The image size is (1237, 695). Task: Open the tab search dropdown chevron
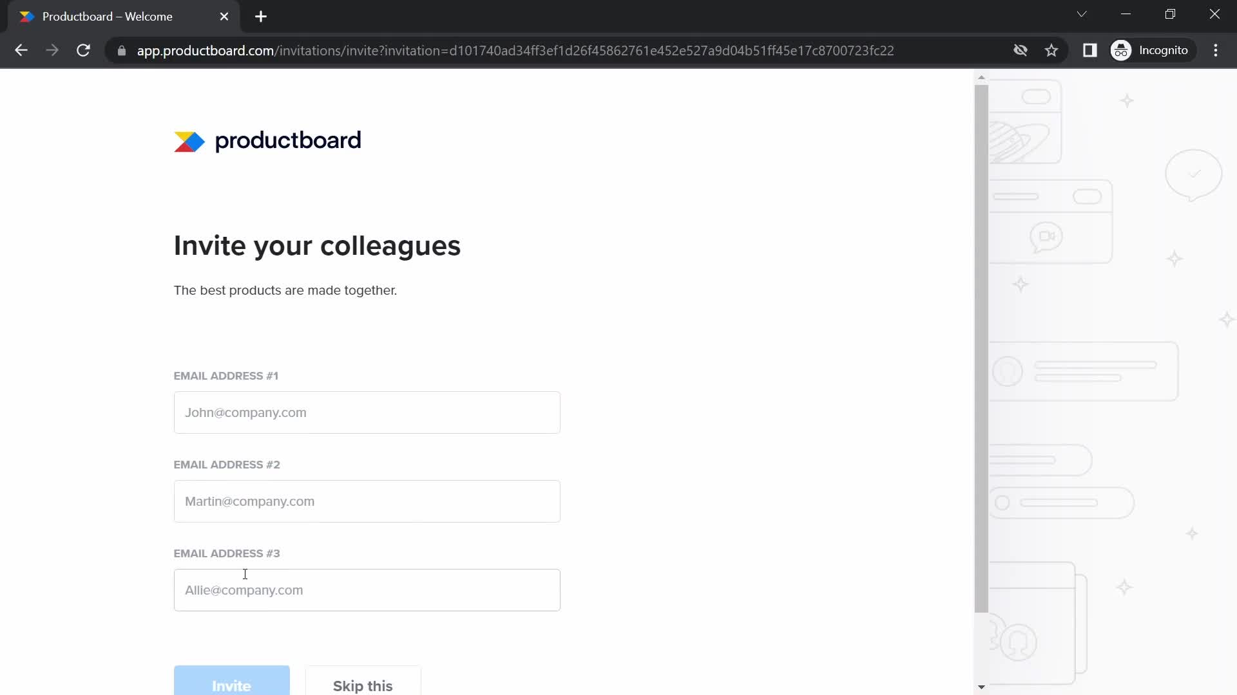pyautogui.click(x=1082, y=14)
